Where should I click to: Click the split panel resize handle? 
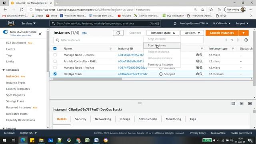pos(140,103)
